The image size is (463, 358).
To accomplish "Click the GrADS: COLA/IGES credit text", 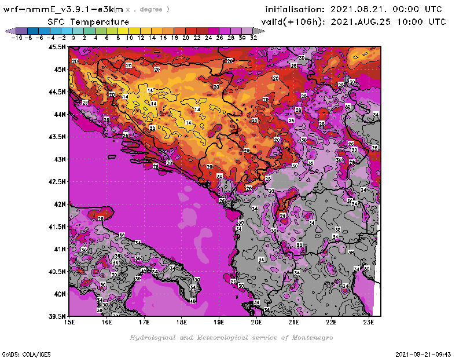I will pos(22,354).
